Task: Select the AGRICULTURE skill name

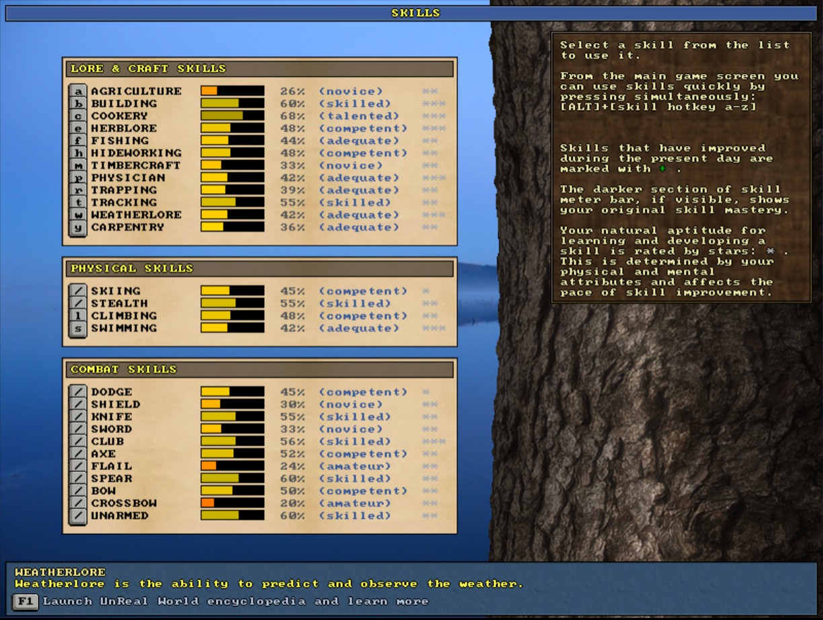Action: pos(136,91)
